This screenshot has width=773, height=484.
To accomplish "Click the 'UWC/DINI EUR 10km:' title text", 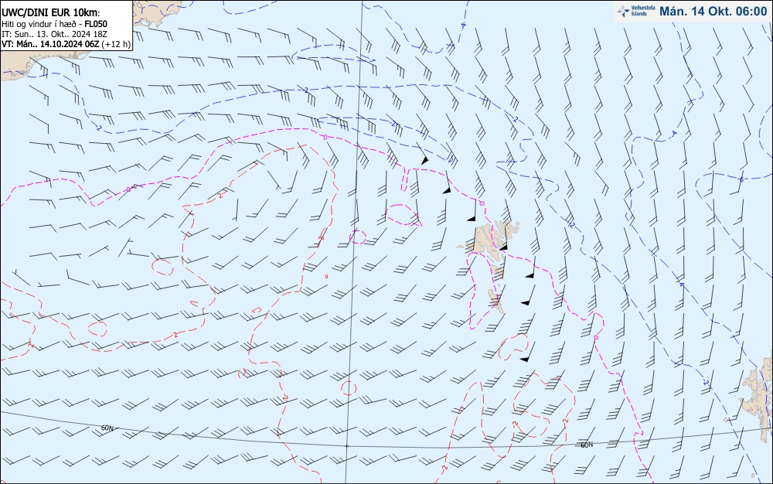I will (x=51, y=13).
